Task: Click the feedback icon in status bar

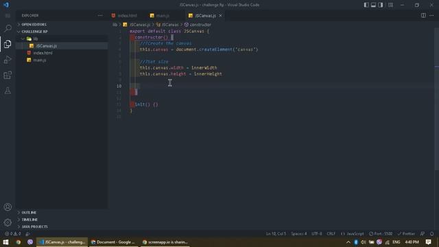Action: 423,233
